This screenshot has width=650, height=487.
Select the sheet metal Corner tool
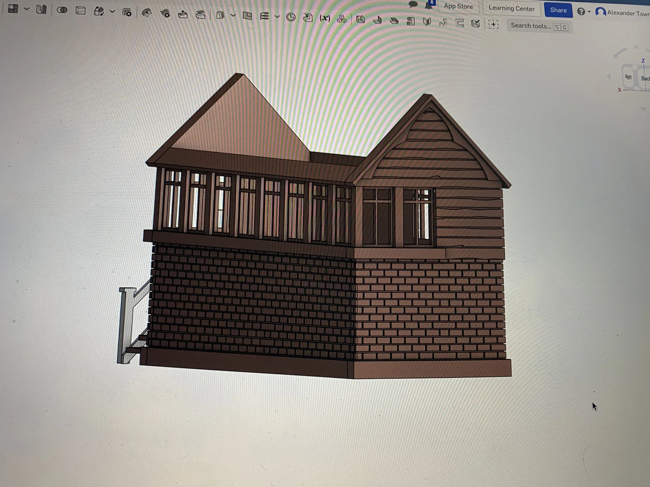coord(460,23)
